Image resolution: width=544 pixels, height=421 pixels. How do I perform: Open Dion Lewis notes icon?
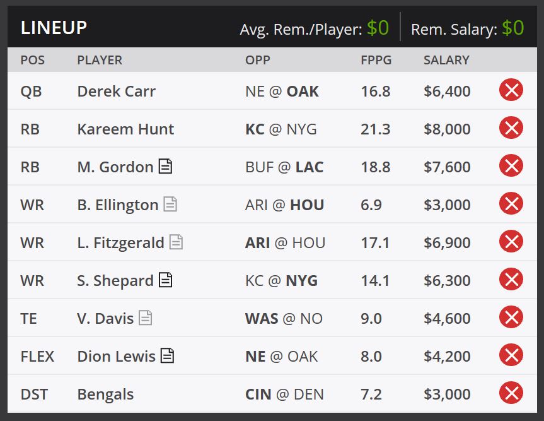pos(167,355)
